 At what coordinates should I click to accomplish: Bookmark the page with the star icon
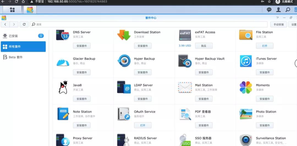pyautogui.click(x=269, y=2)
